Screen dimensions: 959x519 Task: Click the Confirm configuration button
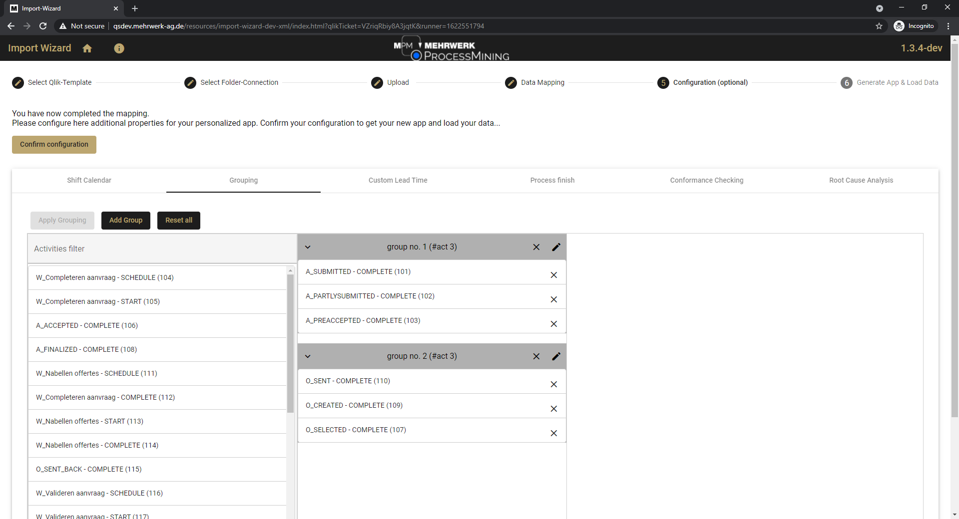click(54, 145)
